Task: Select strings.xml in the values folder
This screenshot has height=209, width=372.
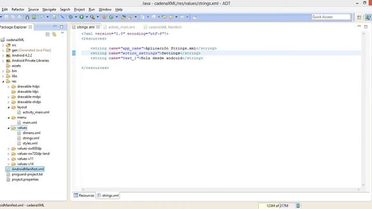Action: tap(31, 138)
